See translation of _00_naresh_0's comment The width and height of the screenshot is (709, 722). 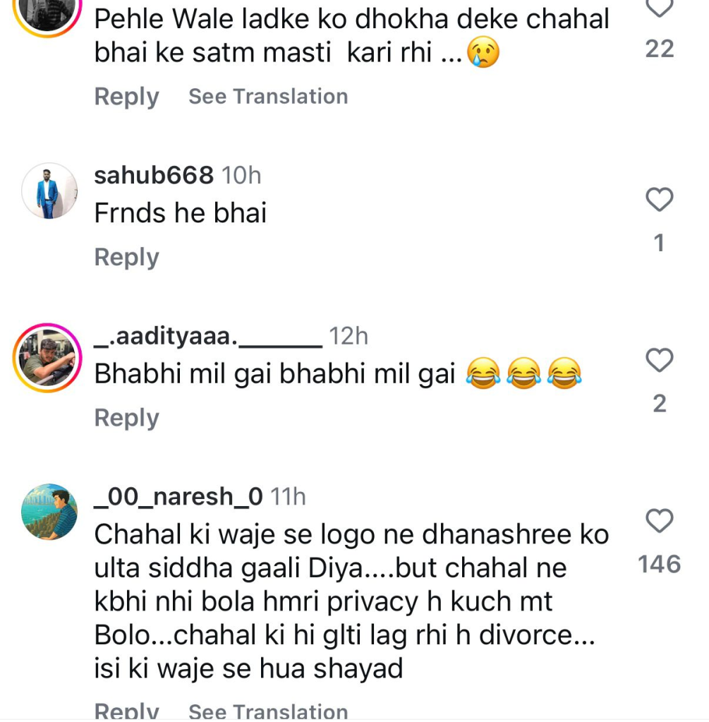[268, 711]
